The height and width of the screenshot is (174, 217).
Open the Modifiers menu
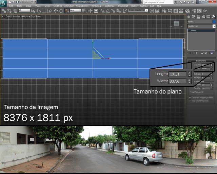coord(58,6)
